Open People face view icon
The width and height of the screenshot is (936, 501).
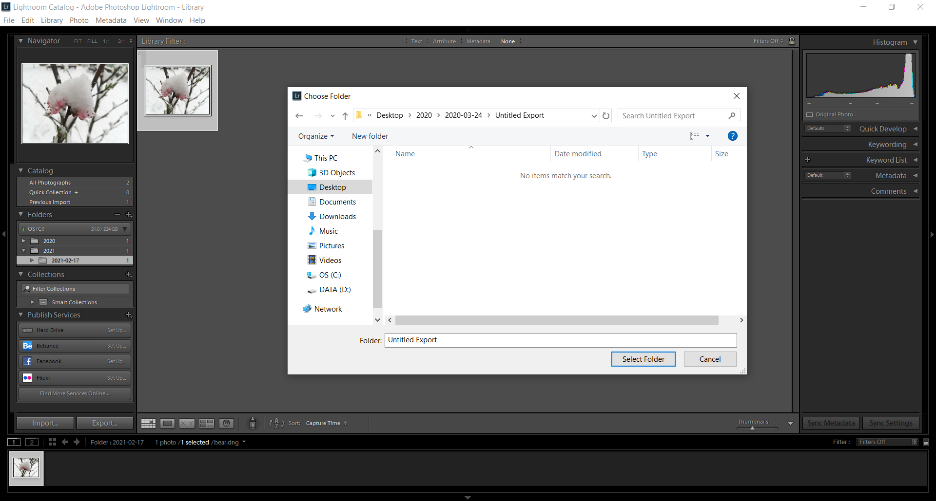coord(226,423)
